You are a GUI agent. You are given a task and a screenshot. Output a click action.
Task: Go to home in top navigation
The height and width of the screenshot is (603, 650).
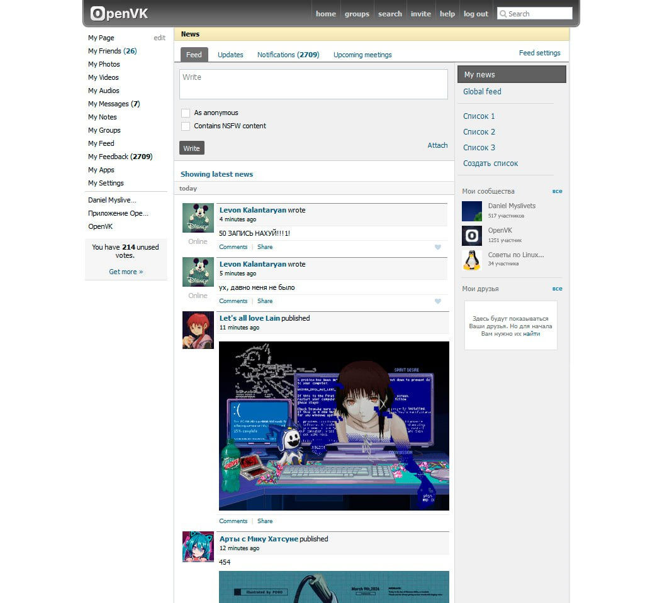(326, 14)
